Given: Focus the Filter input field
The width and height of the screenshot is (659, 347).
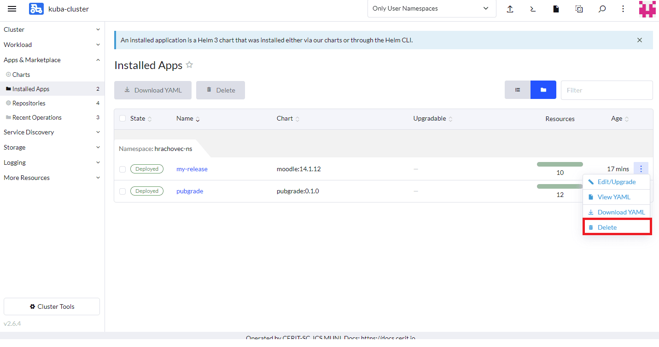Looking at the screenshot, I should [x=606, y=90].
